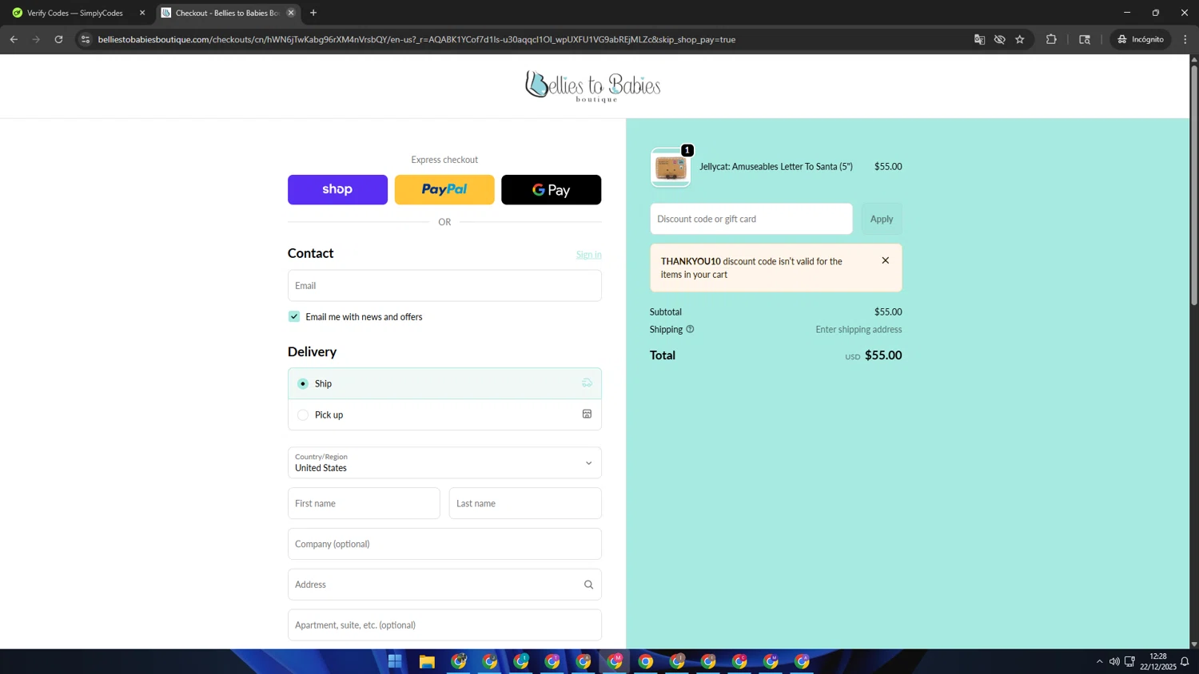This screenshot has width=1199, height=674.
Task: Click the search magnifier in Address field
Action: point(588,585)
